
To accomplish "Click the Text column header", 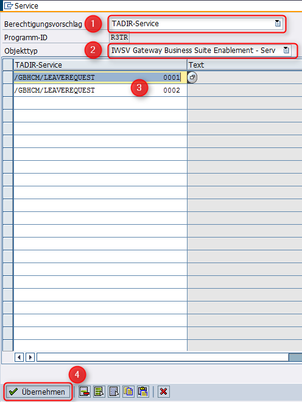I will 245,65.
